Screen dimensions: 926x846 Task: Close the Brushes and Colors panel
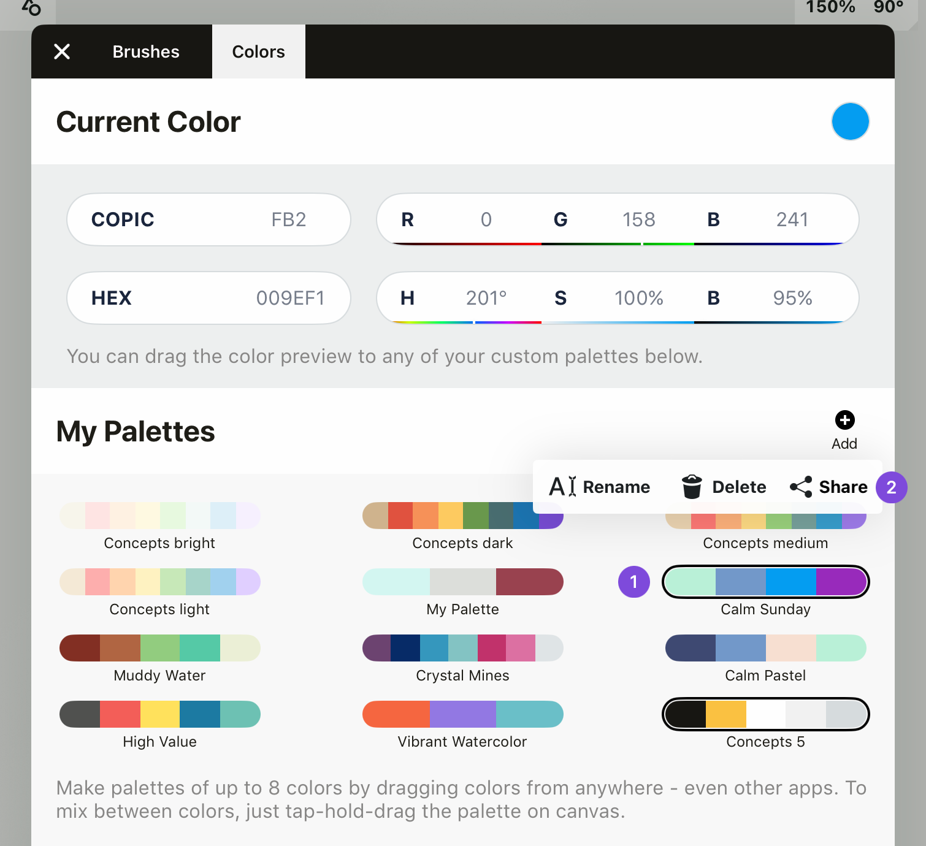(x=62, y=51)
